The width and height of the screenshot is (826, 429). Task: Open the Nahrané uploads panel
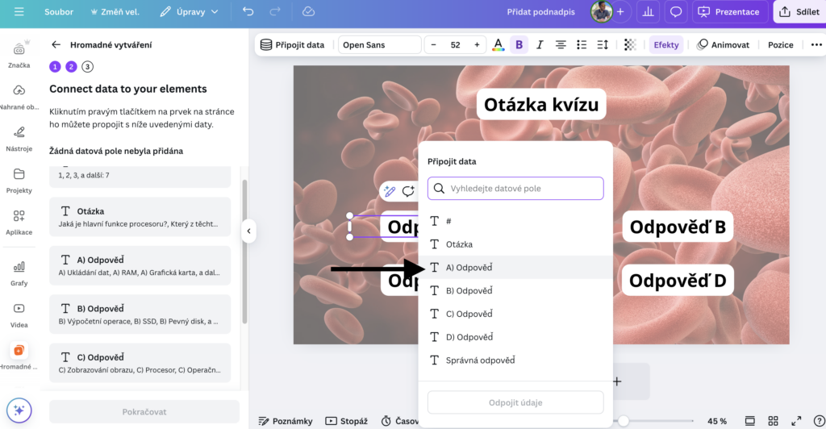pos(19,96)
